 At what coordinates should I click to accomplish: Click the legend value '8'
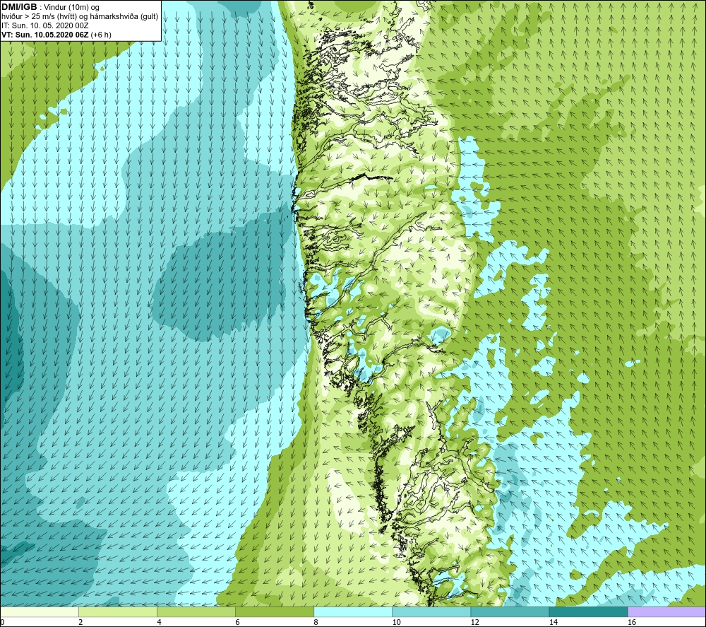point(316,622)
